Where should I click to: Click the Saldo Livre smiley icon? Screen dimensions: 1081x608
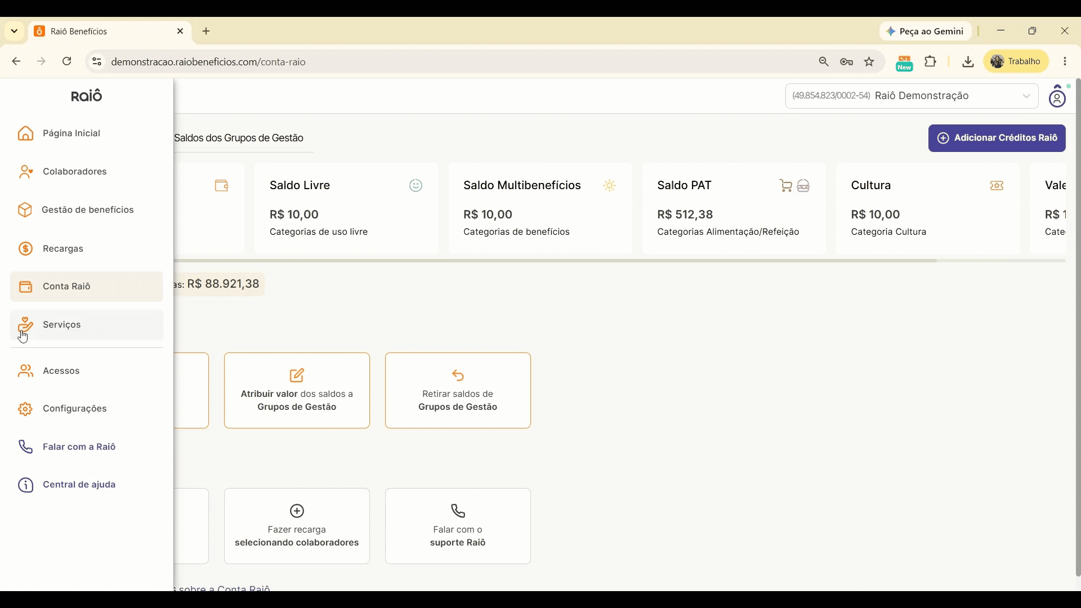click(416, 186)
